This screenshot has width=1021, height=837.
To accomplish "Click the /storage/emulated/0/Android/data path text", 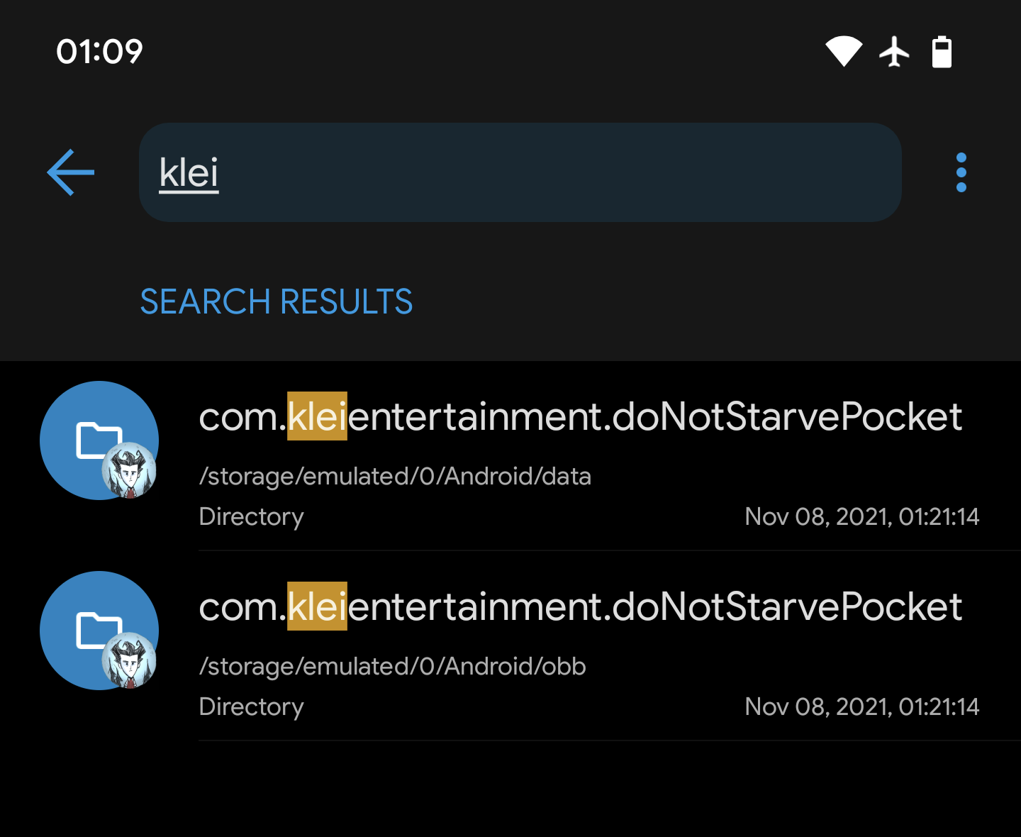I will click(x=395, y=476).
